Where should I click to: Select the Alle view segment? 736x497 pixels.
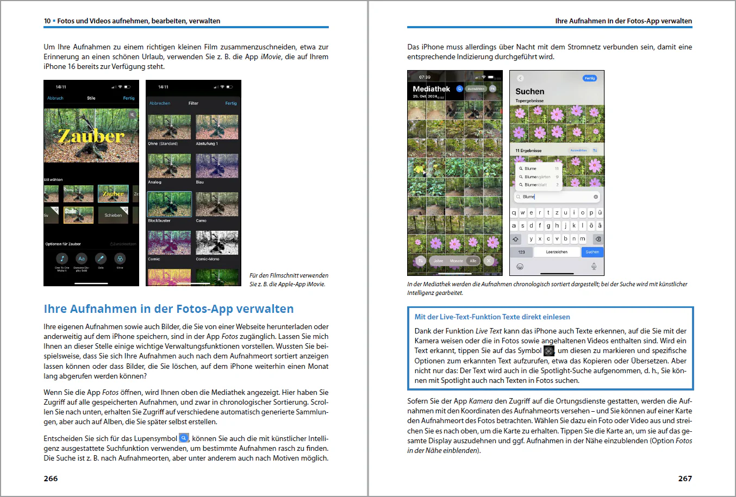tap(473, 261)
